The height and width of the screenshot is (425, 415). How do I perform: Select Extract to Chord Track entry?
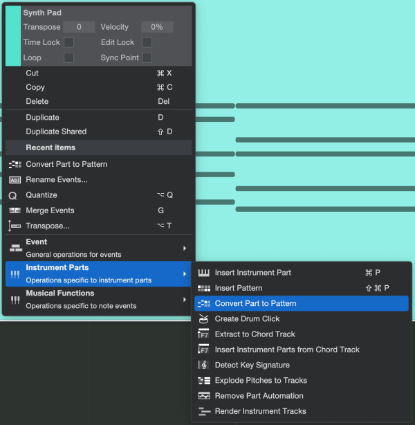coord(302,334)
